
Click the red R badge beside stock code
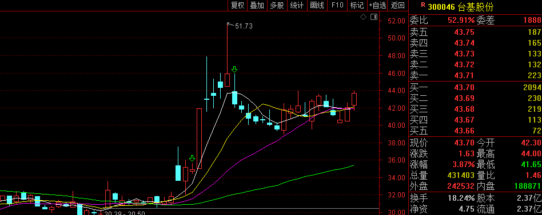pos(423,5)
